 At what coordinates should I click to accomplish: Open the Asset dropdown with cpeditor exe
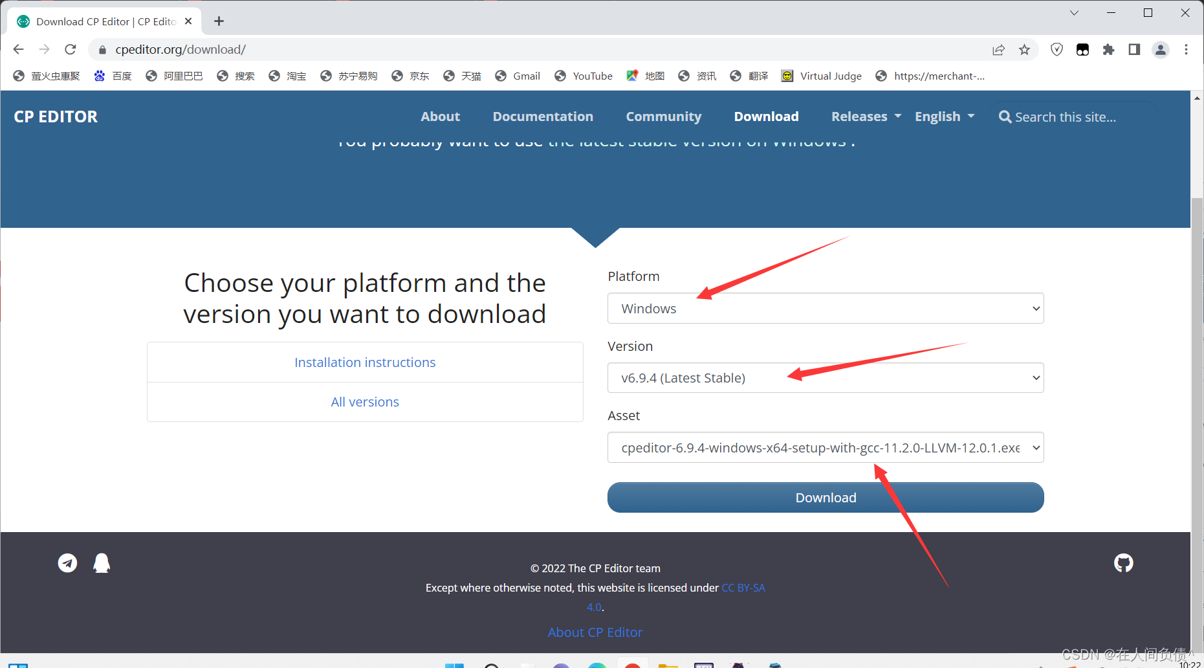click(826, 447)
